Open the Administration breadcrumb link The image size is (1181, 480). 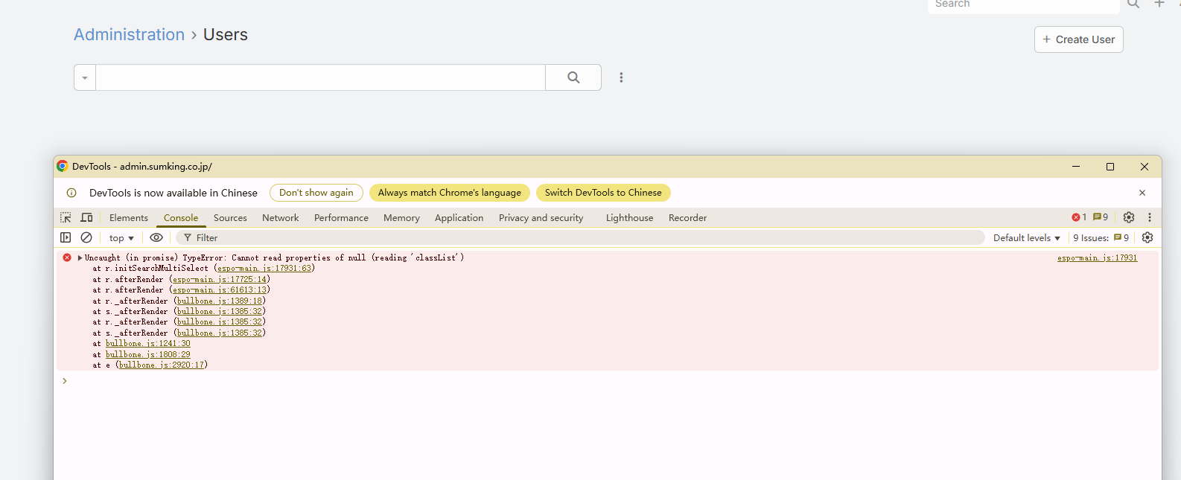coord(129,35)
